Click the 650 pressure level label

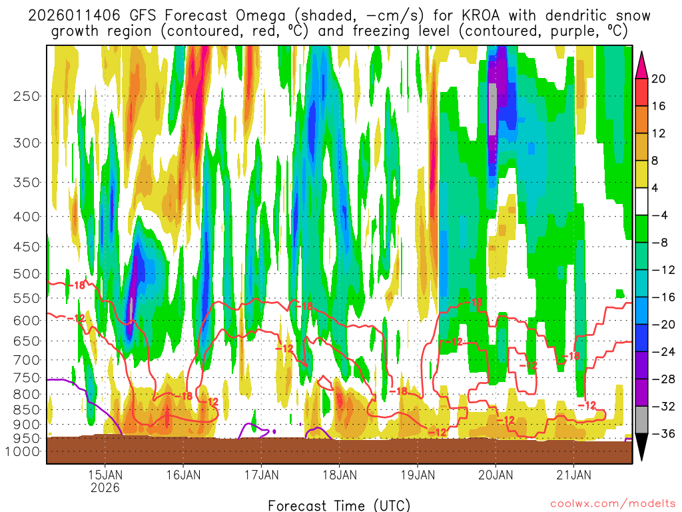click(x=27, y=341)
